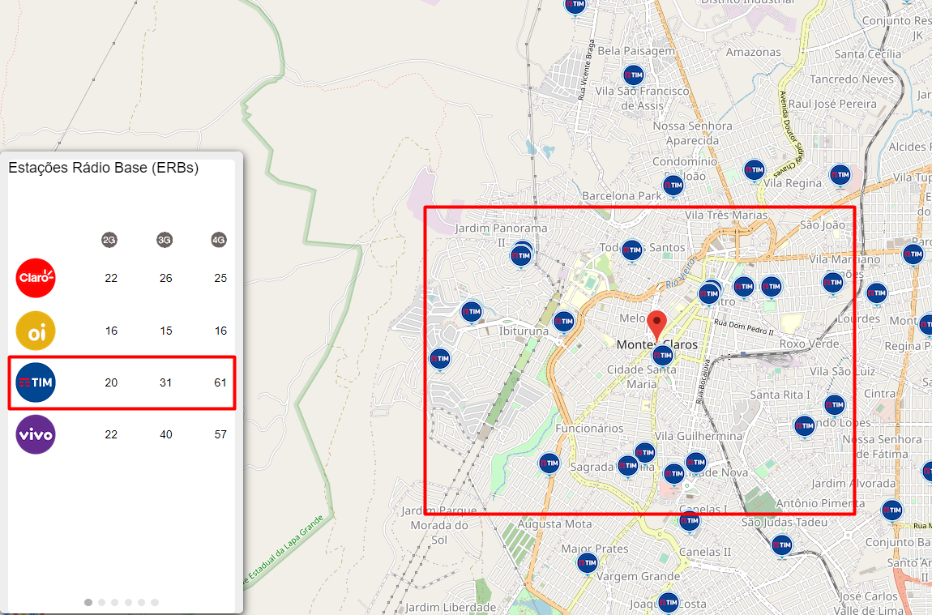Click the 'Vila Três Marias' map label
The image size is (932, 615).
(726, 215)
